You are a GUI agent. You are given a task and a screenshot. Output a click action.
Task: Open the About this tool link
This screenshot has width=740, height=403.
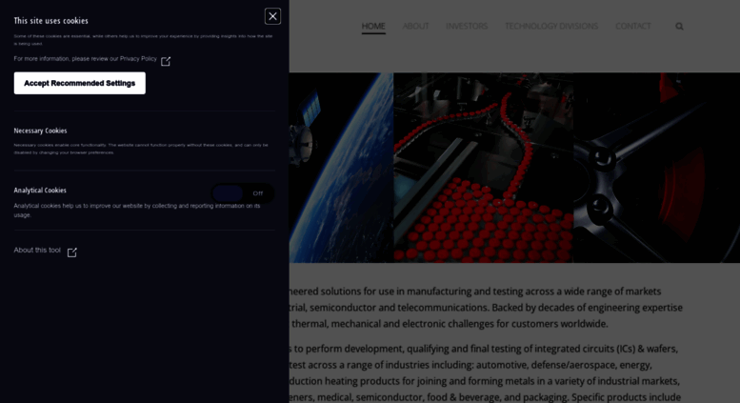click(x=37, y=251)
